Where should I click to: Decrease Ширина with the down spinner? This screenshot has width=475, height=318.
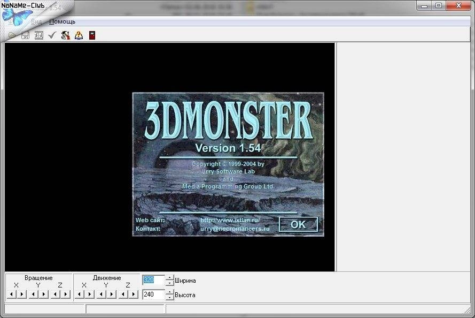tap(170, 283)
